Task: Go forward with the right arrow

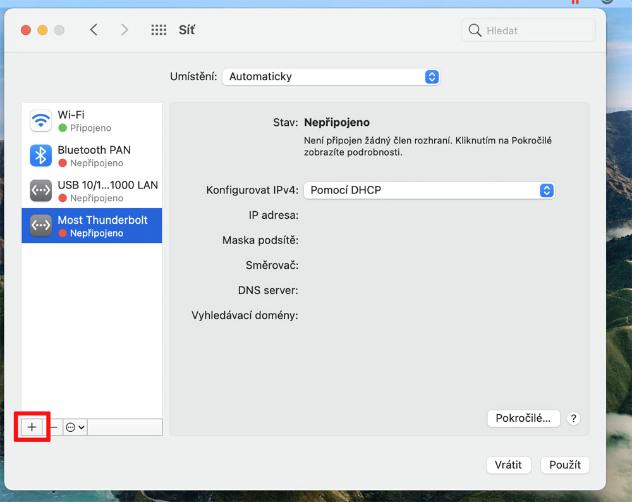Action: click(x=125, y=30)
